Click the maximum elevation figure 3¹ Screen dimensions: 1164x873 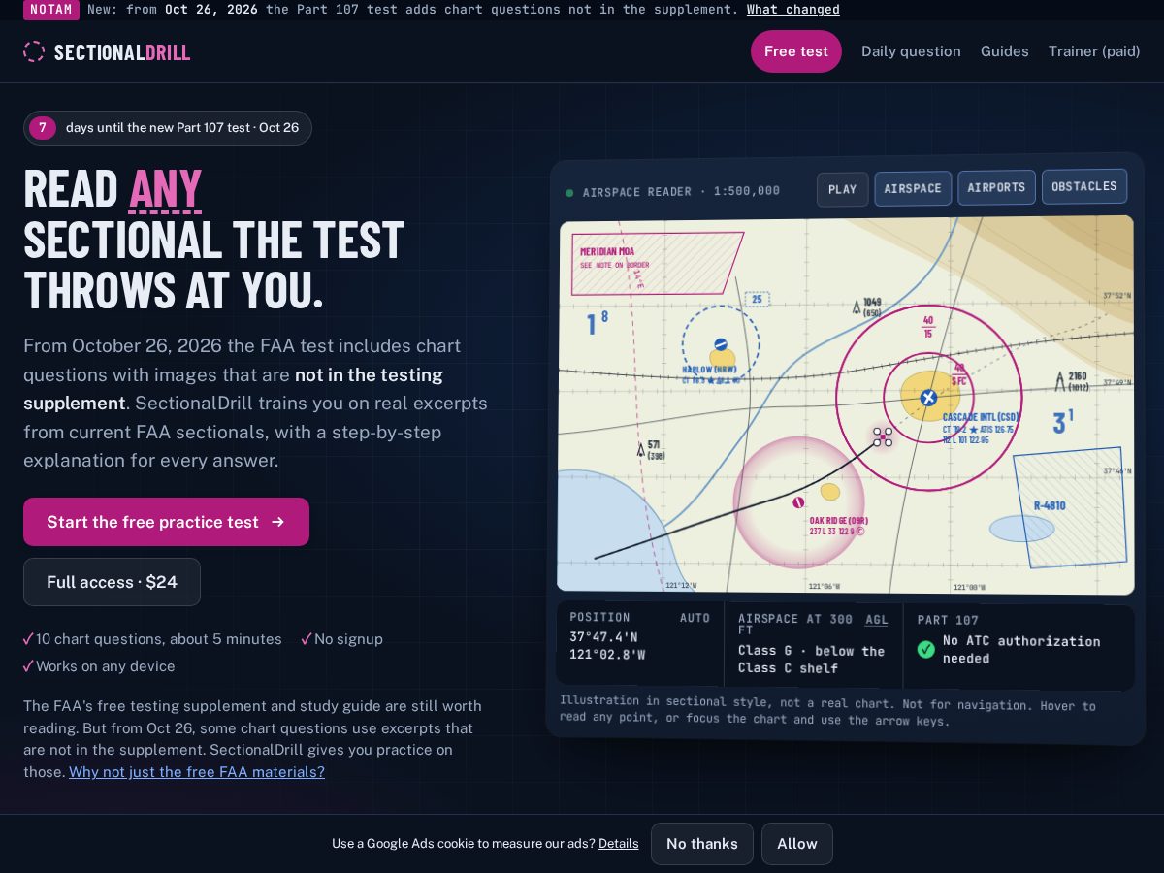pos(1062,422)
